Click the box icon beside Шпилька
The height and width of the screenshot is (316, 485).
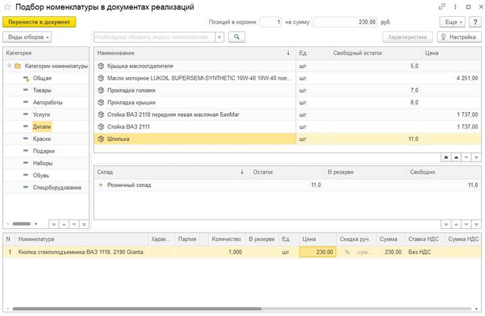[101, 139]
